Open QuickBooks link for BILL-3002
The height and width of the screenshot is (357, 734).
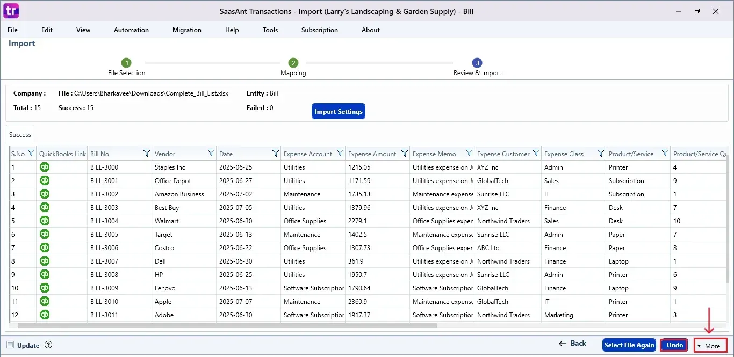point(45,194)
